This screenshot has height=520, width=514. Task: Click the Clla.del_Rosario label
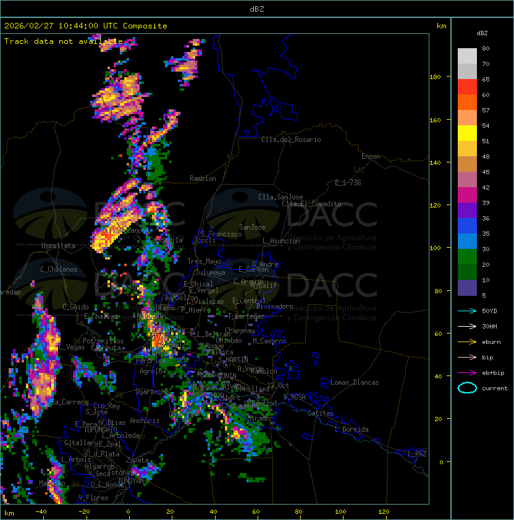pyautogui.click(x=291, y=140)
